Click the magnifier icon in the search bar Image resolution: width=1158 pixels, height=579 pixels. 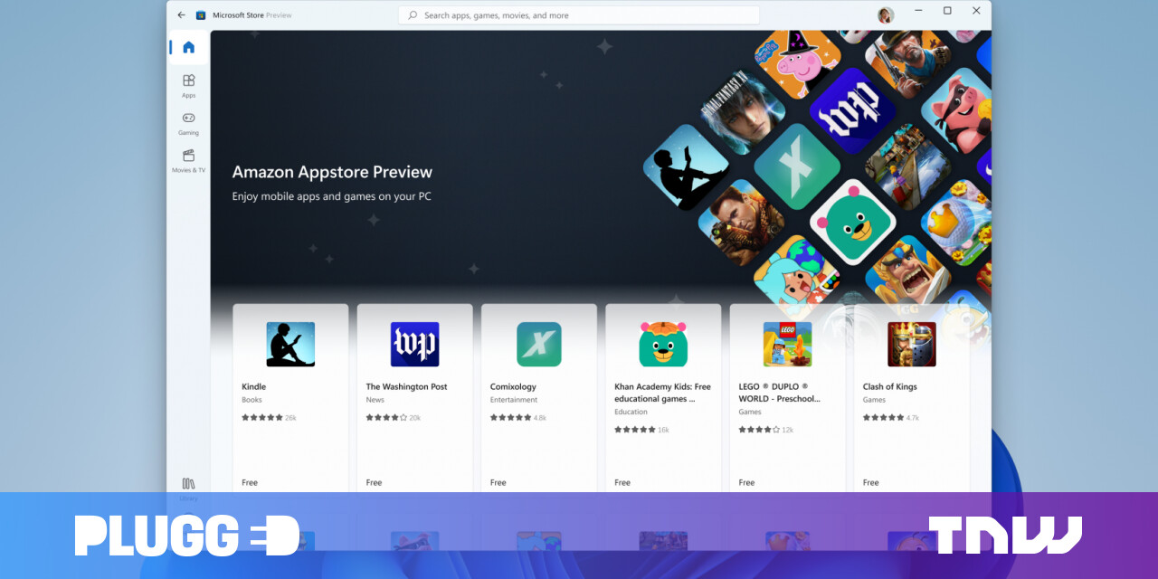tap(413, 15)
